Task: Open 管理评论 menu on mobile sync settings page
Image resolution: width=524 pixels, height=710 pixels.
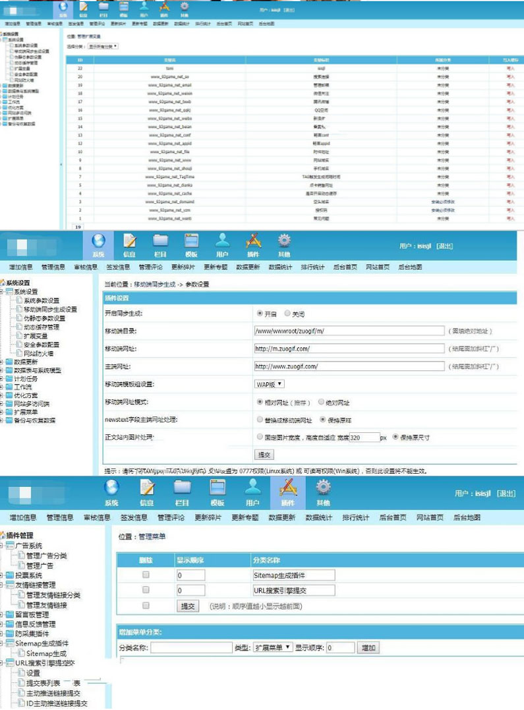Action: (150, 267)
